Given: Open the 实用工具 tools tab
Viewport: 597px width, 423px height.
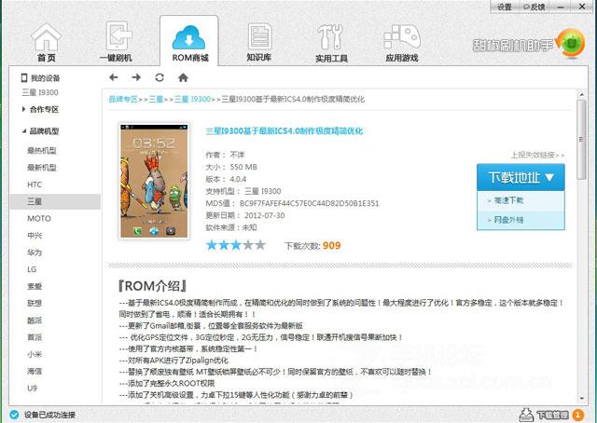Looking at the screenshot, I should click(x=331, y=42).
